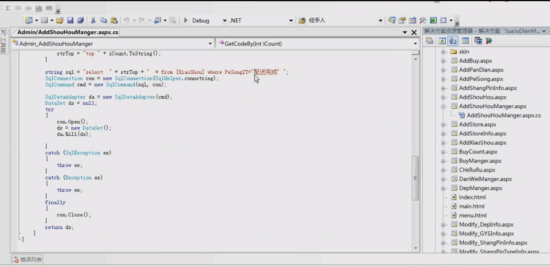Viewport: 550px width, 267px height.
Task: Click the Start Page green arrow icon
Action: point(433,21)
